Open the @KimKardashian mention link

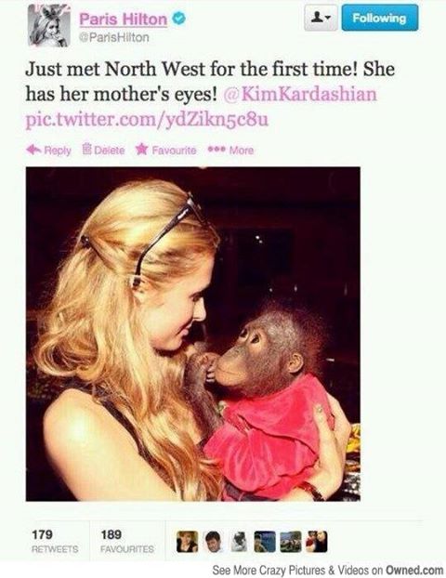point(300,95)
